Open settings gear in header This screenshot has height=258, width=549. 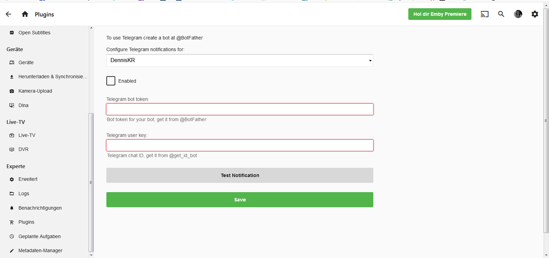535,14
